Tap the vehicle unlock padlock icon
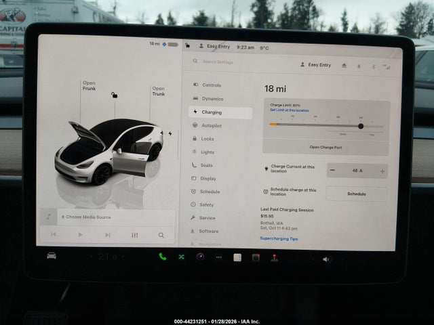 click(114, 95)
